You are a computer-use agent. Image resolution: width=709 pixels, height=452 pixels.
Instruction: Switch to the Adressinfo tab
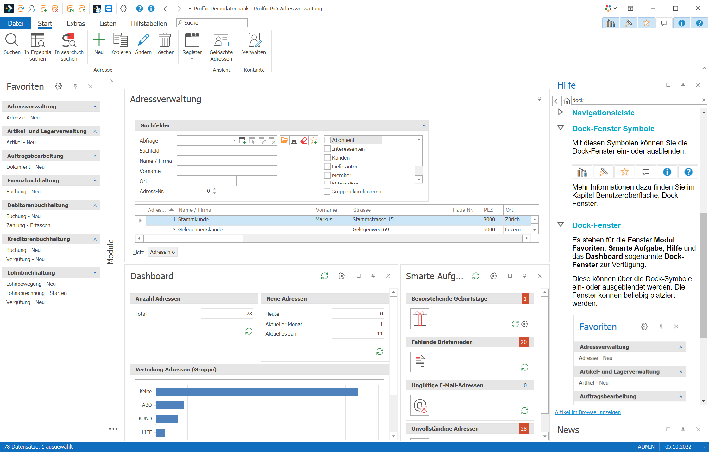pyautogui.click(x=162, y=252)
